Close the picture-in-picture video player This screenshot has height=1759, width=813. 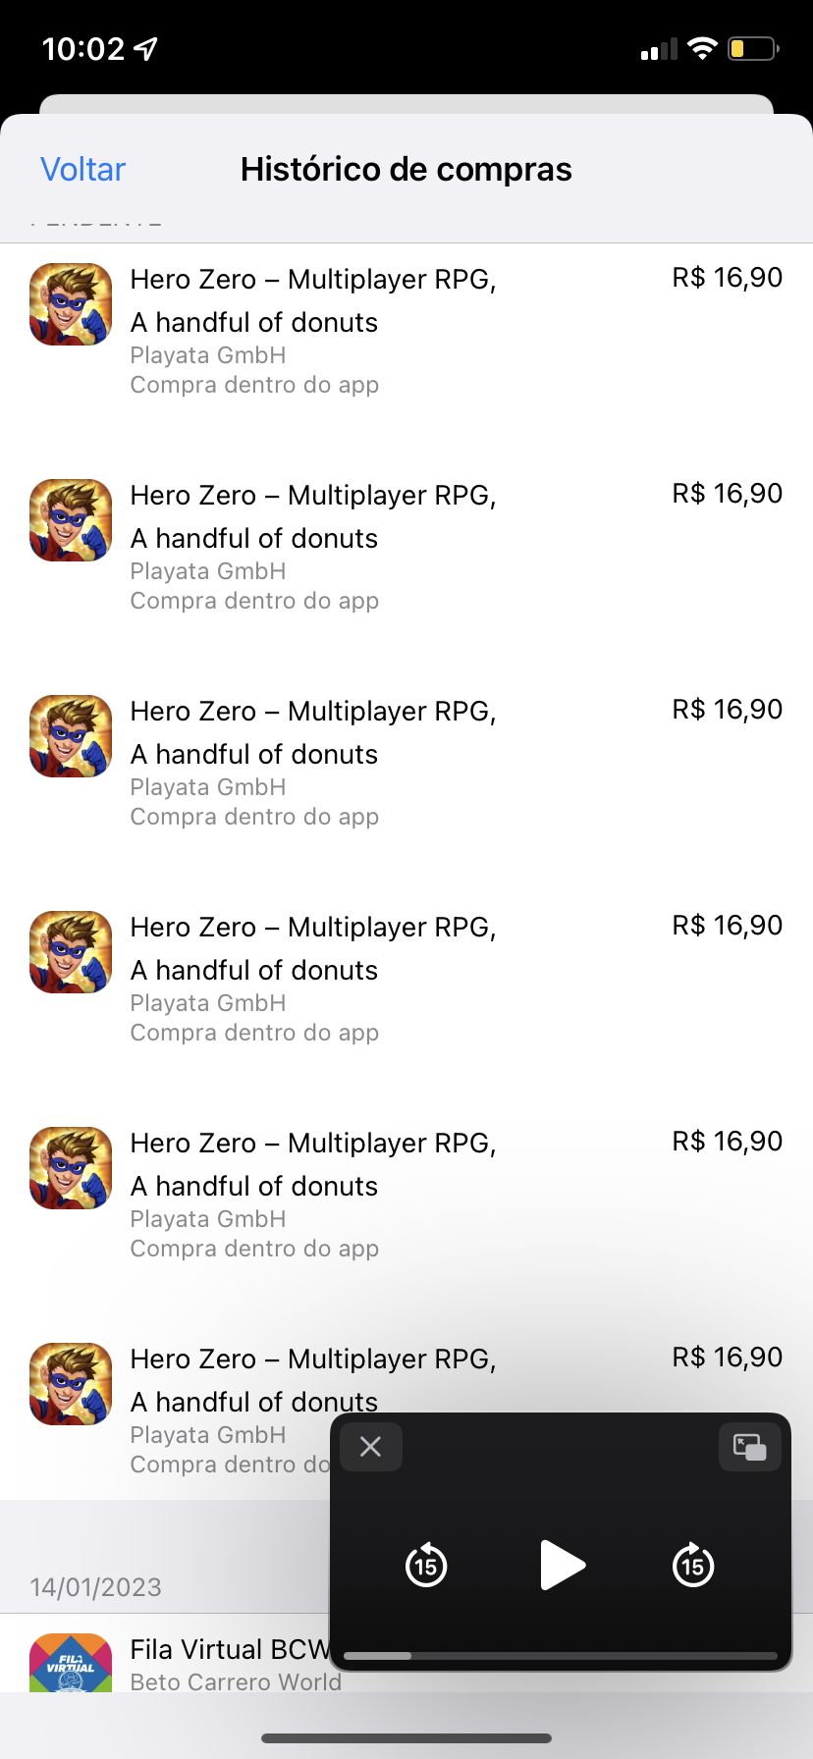click(x=371, y=1446)
